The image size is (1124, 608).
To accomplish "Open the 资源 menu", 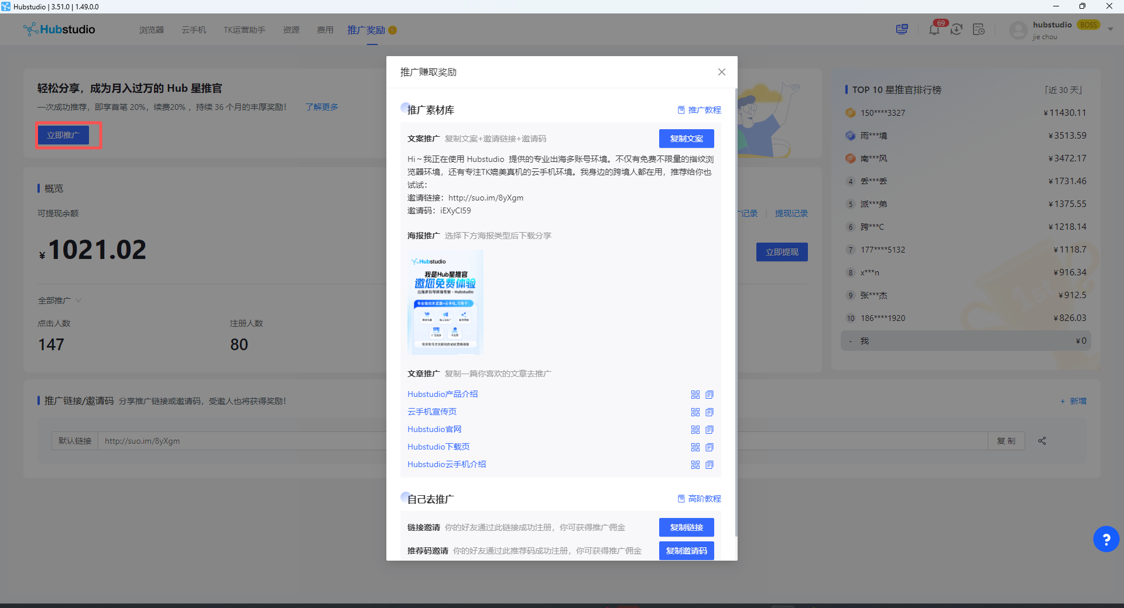I will 291,30.
